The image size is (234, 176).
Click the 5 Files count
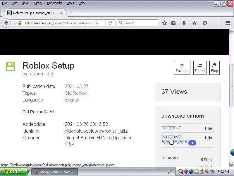[x=206, y=160]
